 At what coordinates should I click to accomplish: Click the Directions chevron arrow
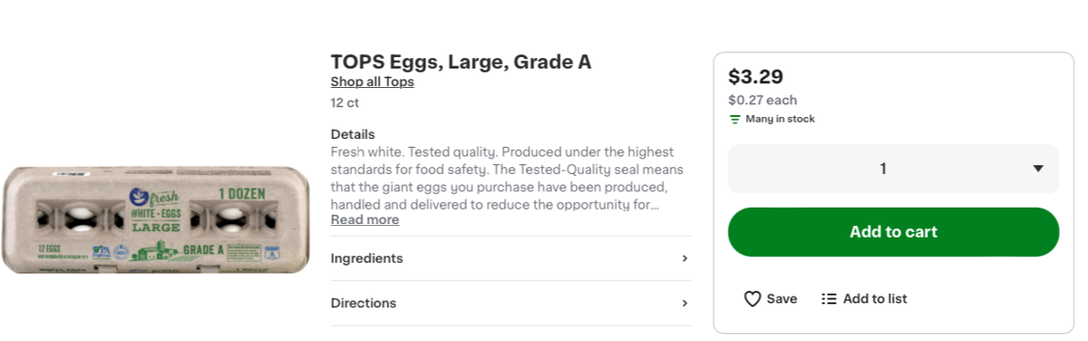click(x=685, y=303)
